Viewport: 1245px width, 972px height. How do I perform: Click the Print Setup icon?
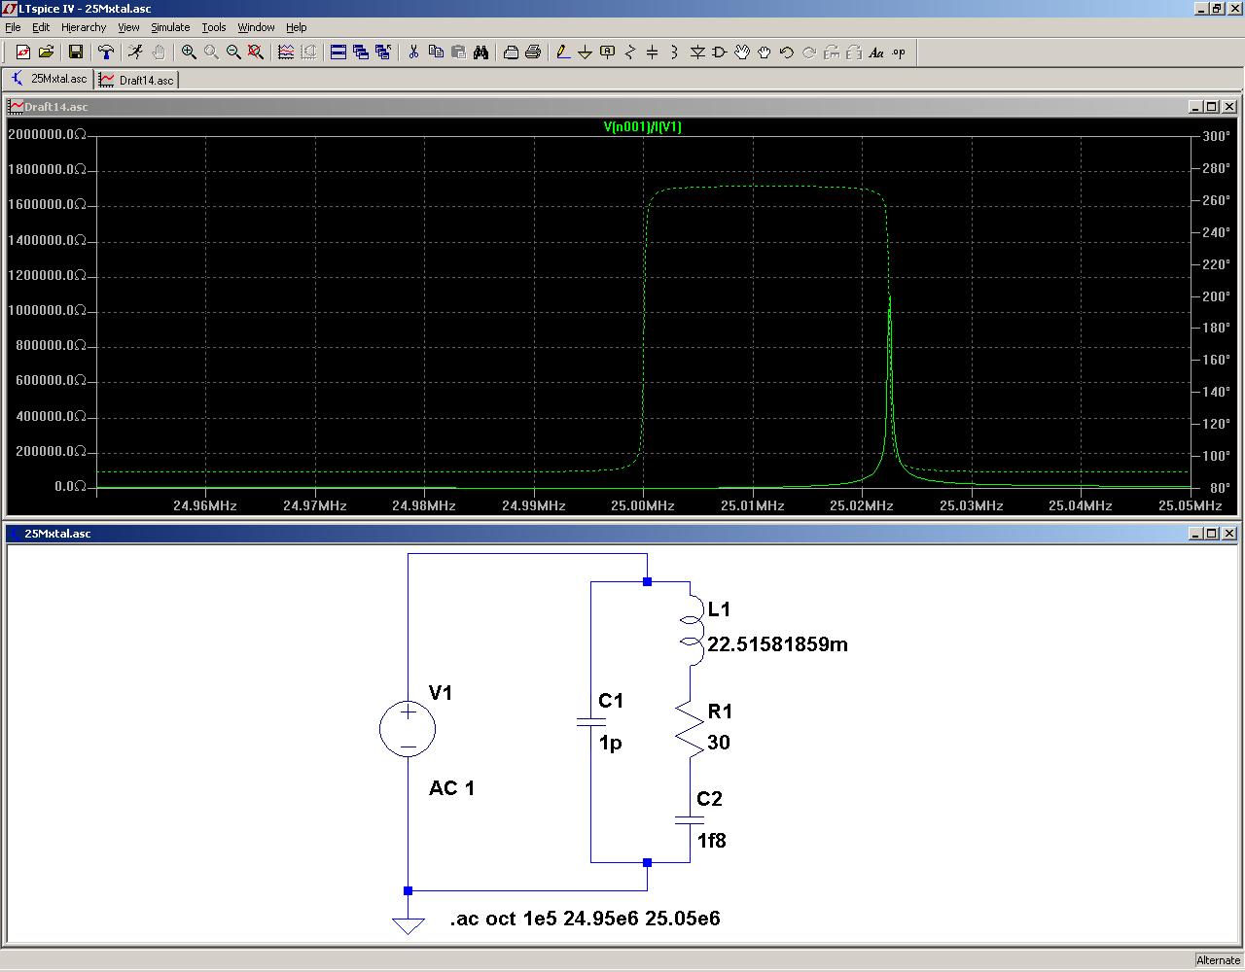[x=511, y=52]
